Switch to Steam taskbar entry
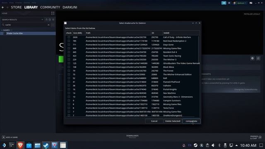Viewport: 265px width, 149px height. [46, 145]
